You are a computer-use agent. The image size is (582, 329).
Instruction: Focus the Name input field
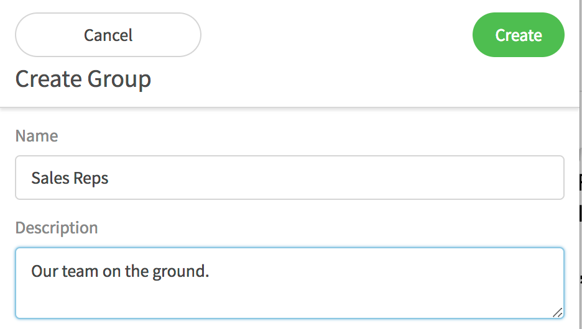289,178
